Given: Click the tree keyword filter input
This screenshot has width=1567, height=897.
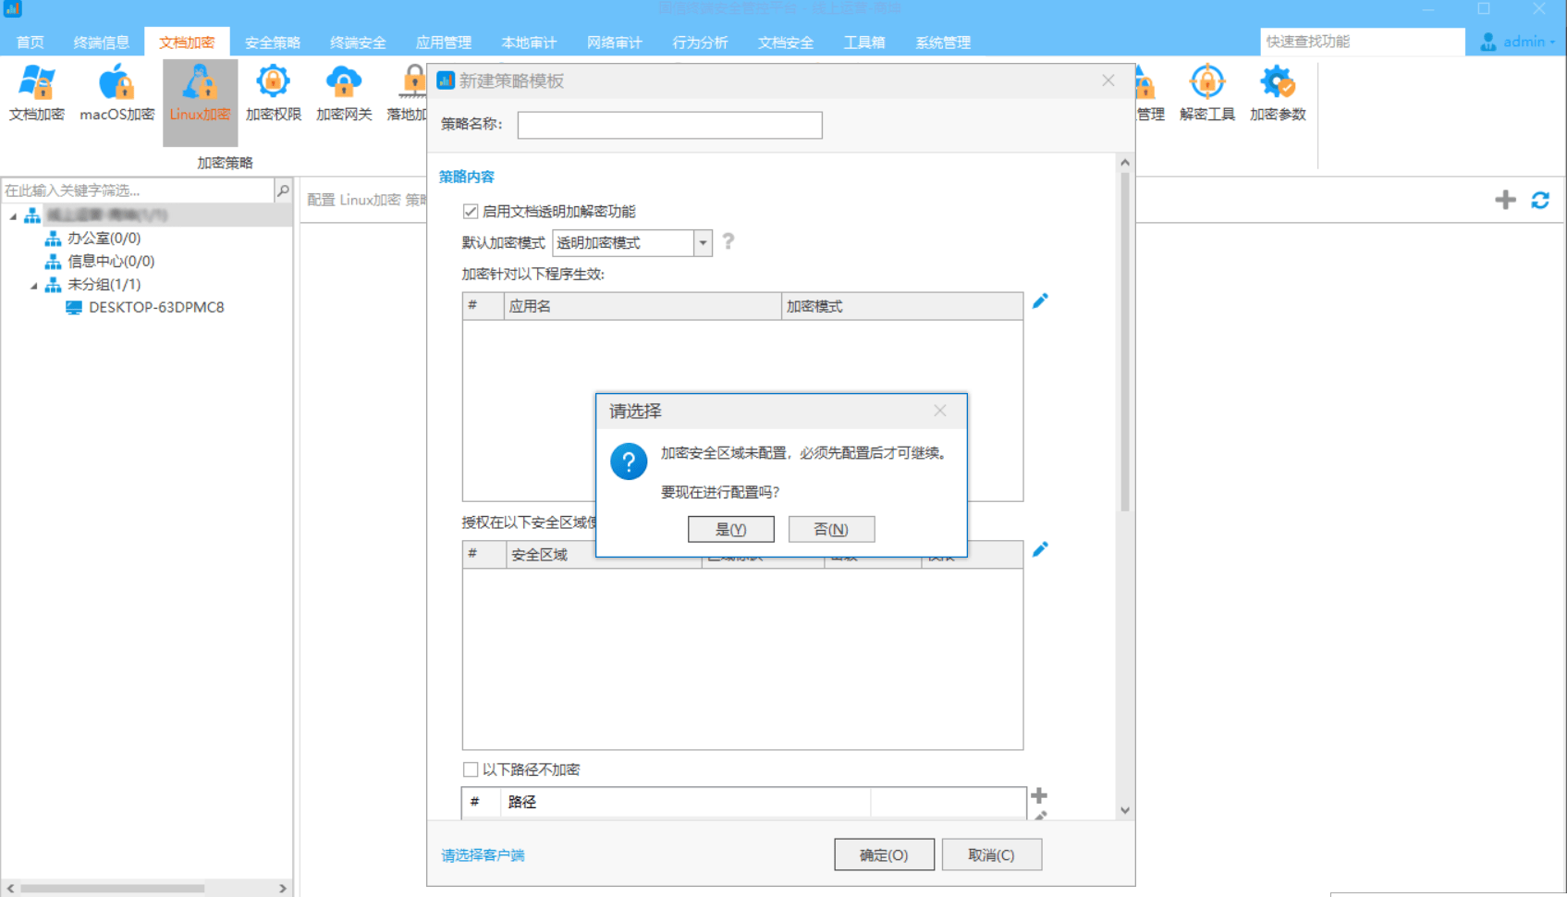Looking at the screenshot, I should pyautogui.click(x=138, y=190).
